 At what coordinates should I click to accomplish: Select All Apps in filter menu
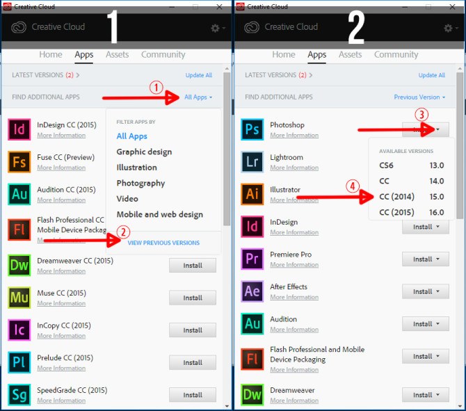(x=131, y=136)
